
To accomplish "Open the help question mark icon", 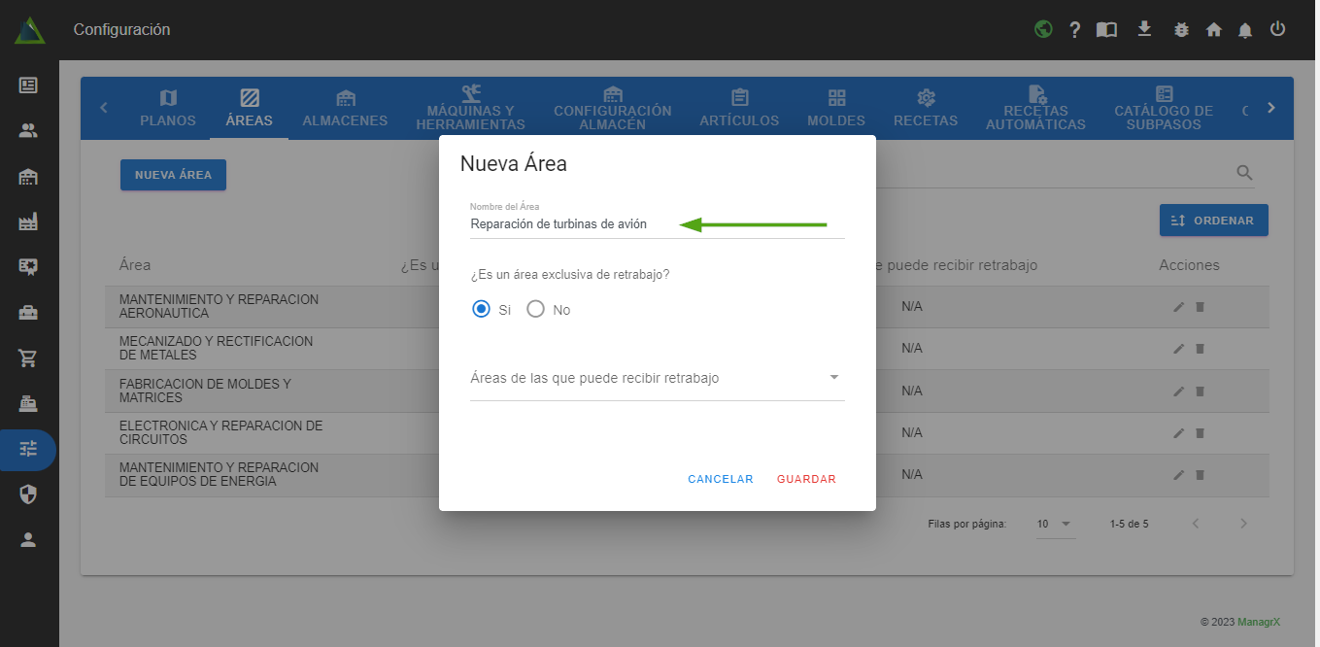I will [1075, 29].
